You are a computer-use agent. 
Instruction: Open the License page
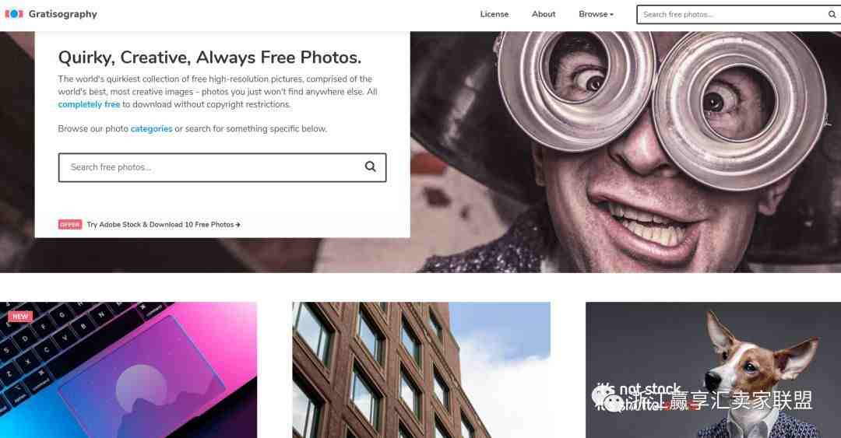tap(494, 15)
